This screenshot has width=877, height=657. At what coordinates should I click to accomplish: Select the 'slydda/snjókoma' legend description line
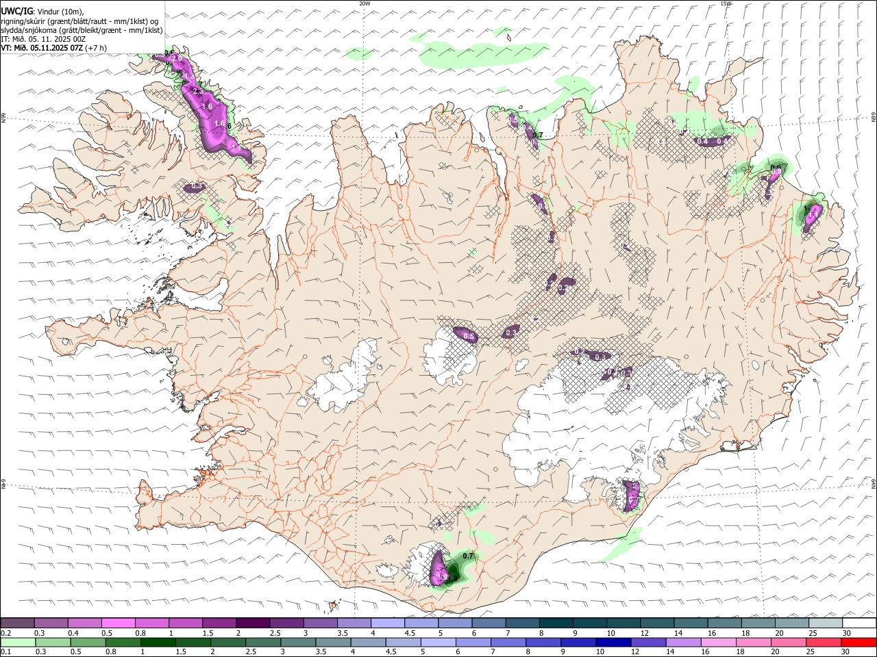click(82, 30)
